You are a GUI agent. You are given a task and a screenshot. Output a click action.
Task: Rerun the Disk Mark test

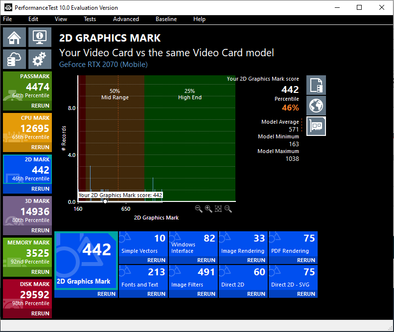40,313
